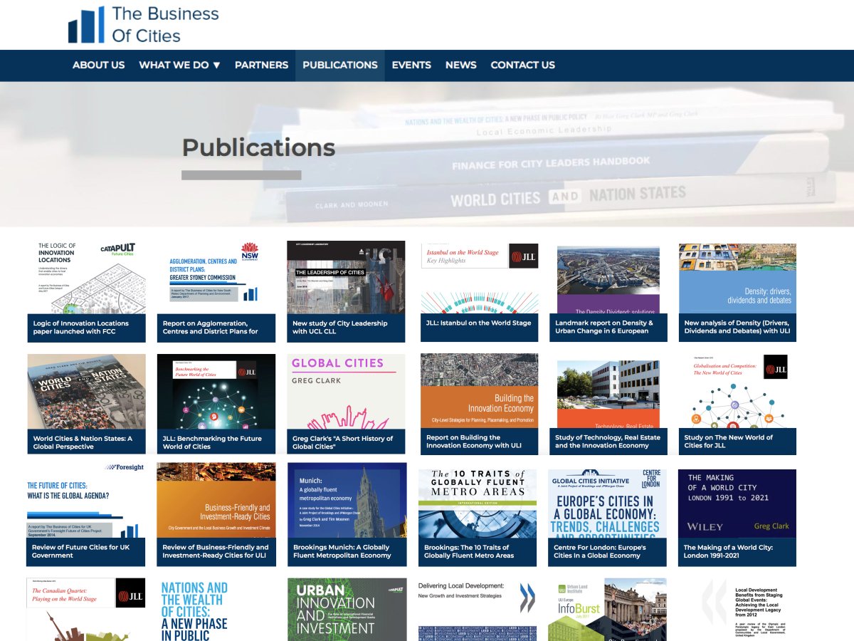This screenshot has width=854, height=641.
Task: Open Global Cities Greg Clark cover
Action: pos(346,392)
